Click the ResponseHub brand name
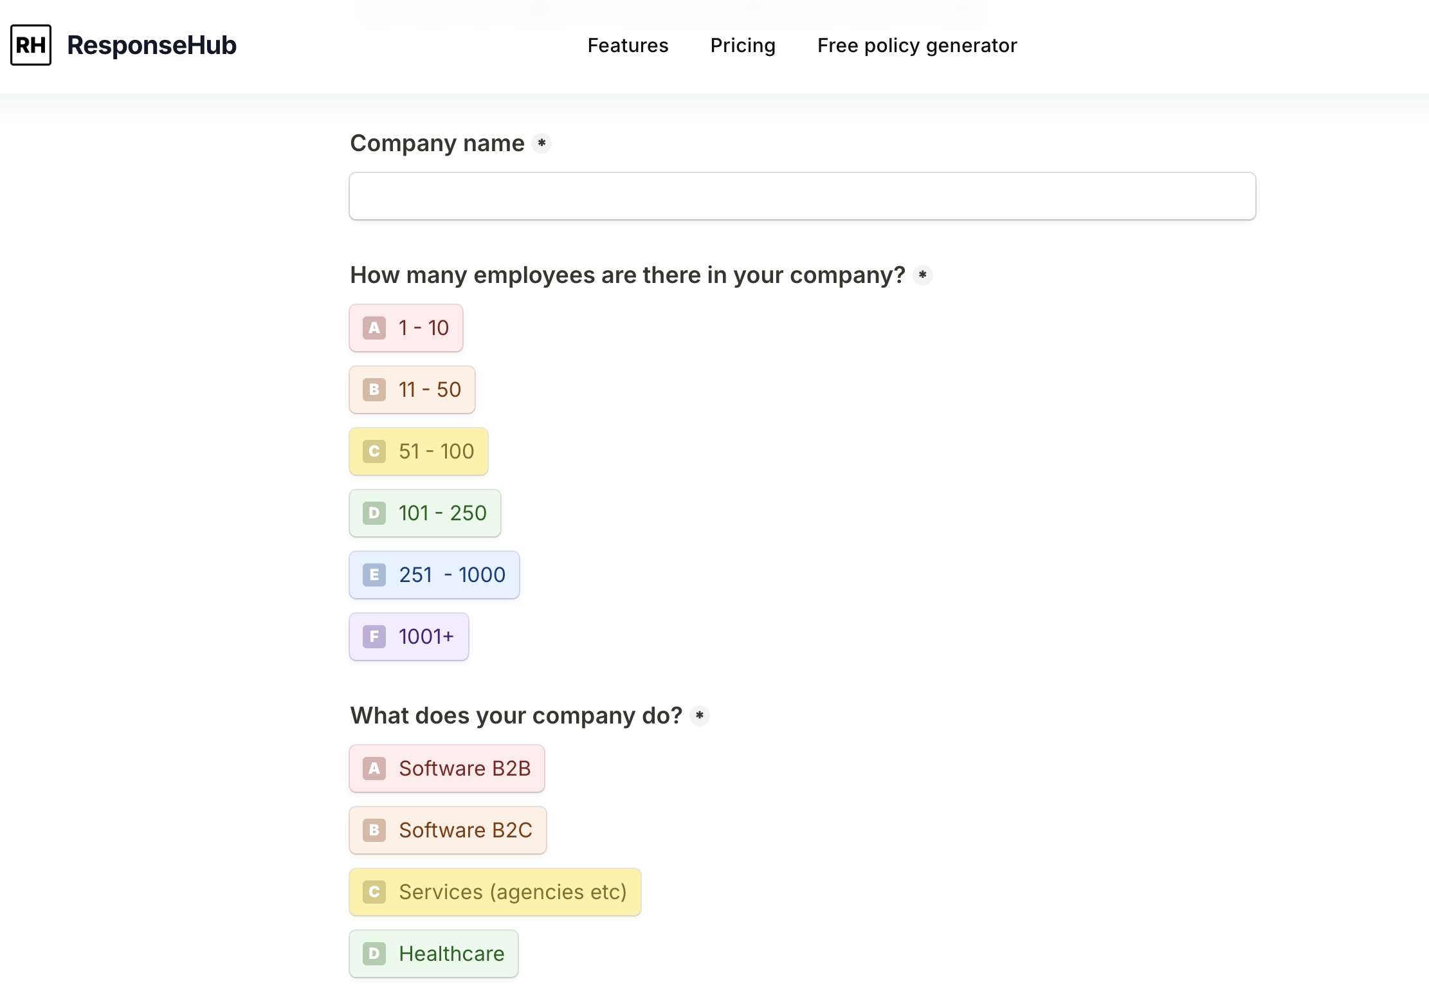This screenshot has width=1429, height=984. point(152,45)
